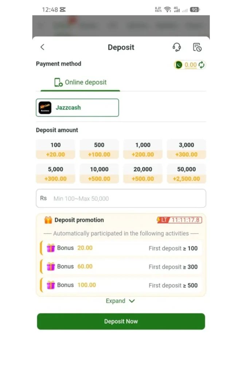Select the 1,000 deposit amount option
249x373 pixels.
pyautogui.click(x=143, y=149)
